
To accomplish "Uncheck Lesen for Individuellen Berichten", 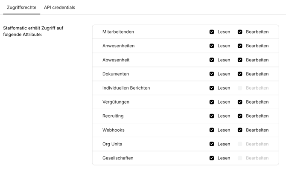I will pos(212,88).
